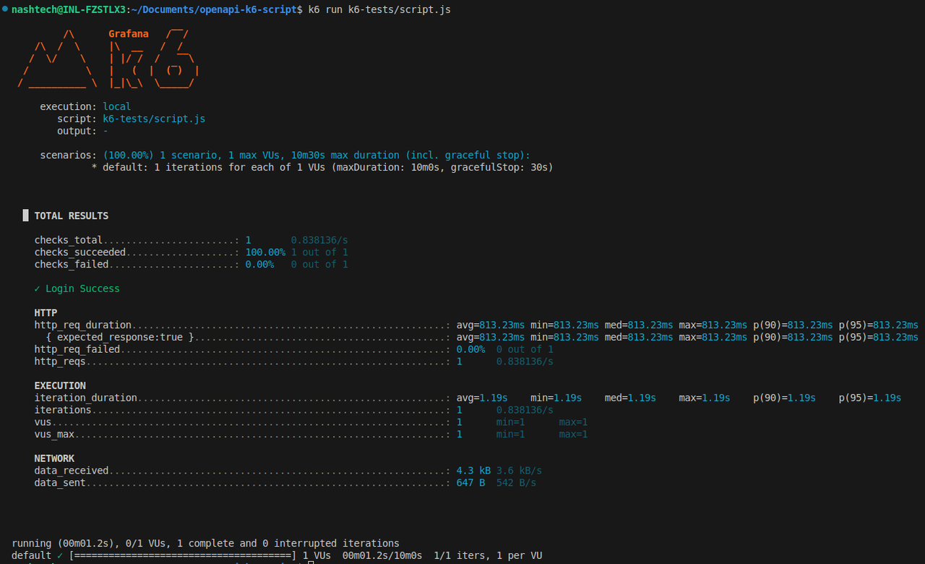
Task: Click the checks_succeeded 100.00% value
Action: pos(265,252)
